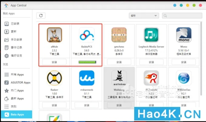Click the search magnifier icon
206x122 pixels.
click(165, 16)
